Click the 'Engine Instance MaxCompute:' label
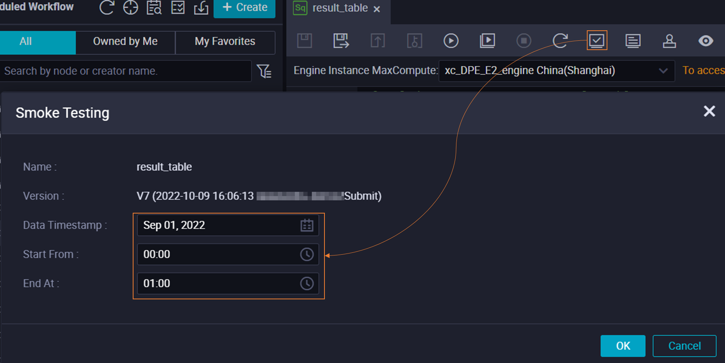725x363 pixels. click(x=366, y=70)
